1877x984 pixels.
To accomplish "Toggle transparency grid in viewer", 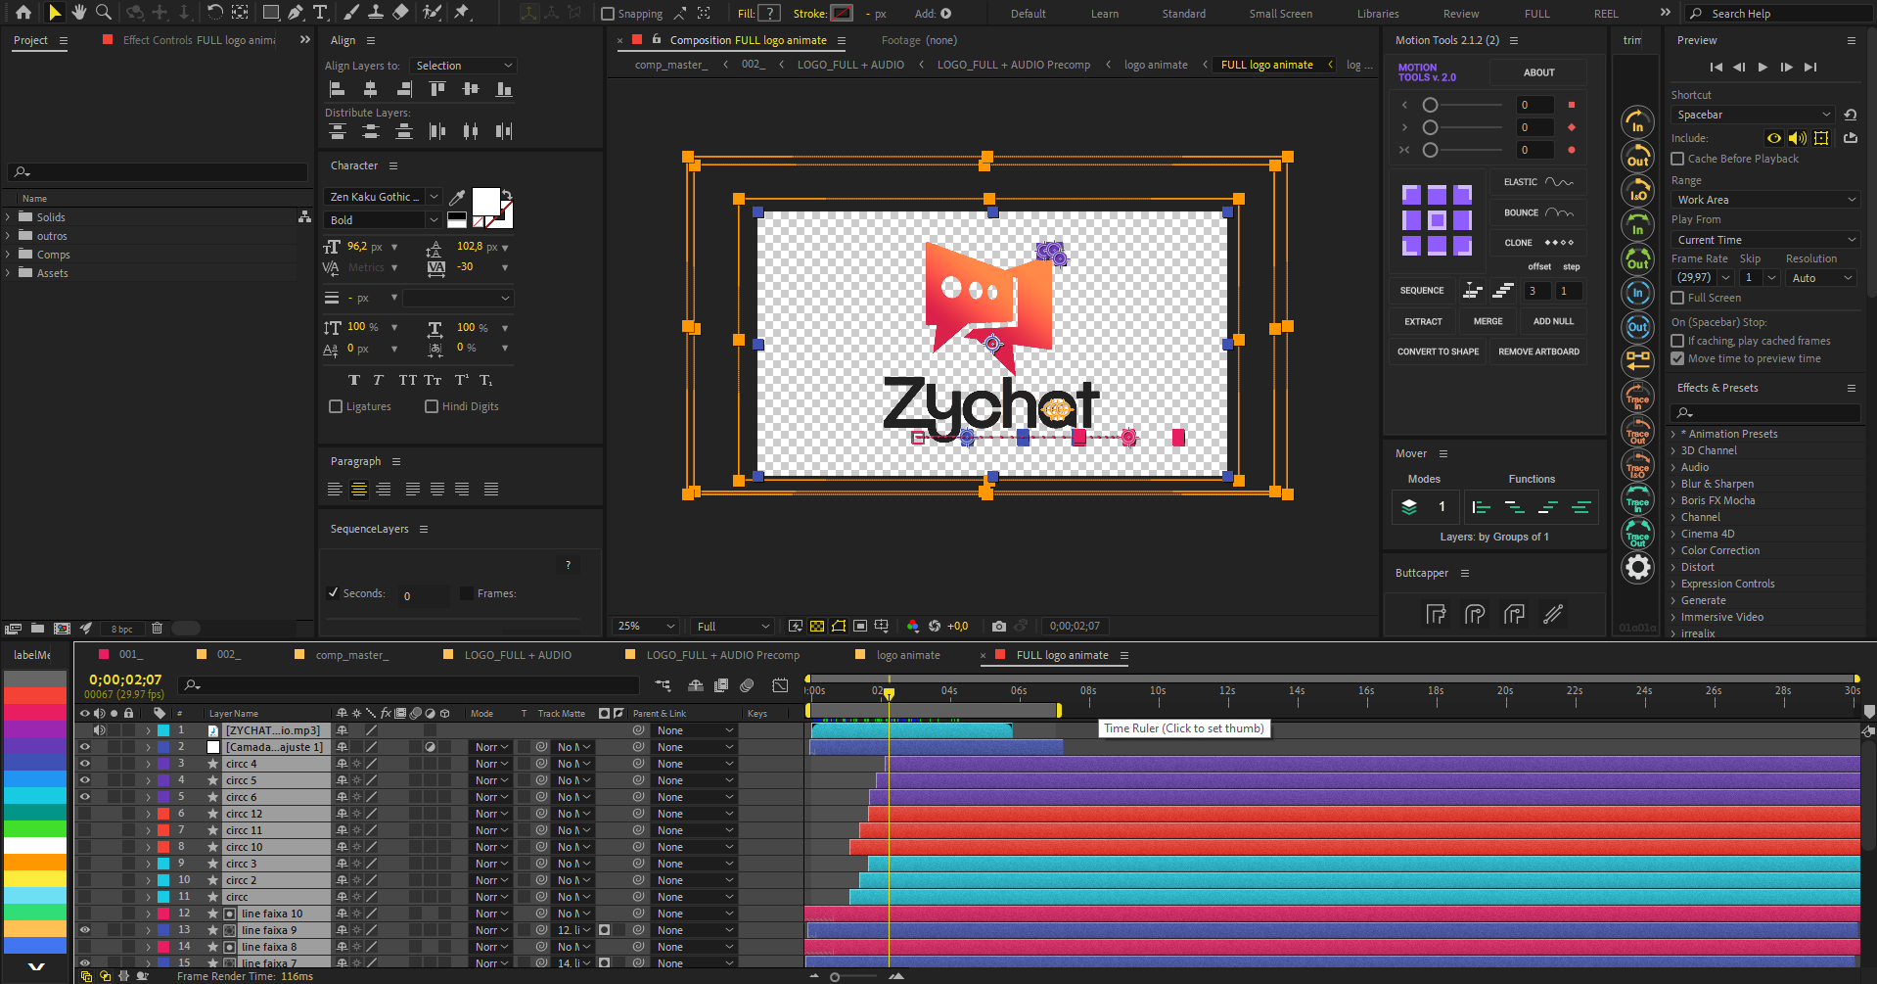I will (817, 626).
